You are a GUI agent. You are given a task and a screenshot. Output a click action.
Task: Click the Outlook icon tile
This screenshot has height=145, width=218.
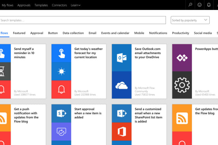coord(122,58)
